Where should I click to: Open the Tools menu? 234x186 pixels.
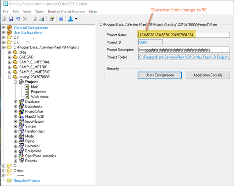[x=39, y=12]
